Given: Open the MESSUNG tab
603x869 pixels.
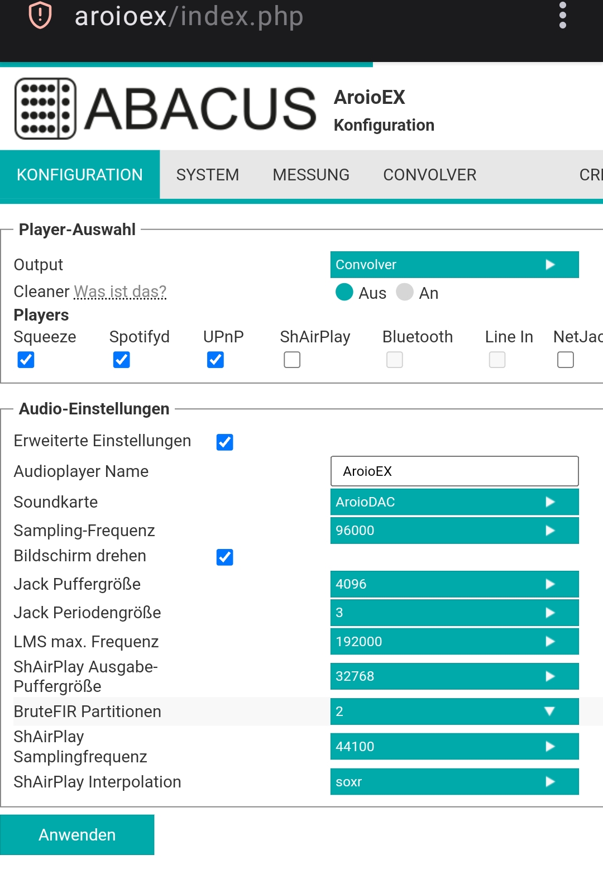Looking at the screenshot, I should click(311, 175).
